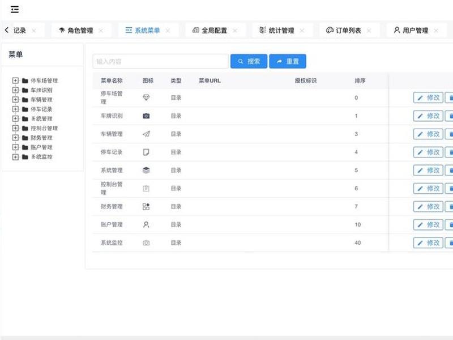Expand the 车牌识别 tree node

click(x=16, y=90)
